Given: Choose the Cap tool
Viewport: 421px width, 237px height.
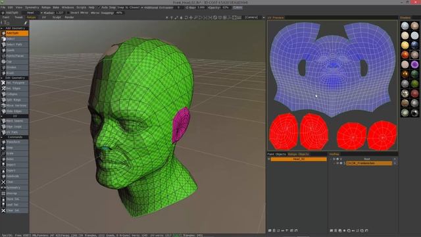Looking at the screenshot, I should tap(14, 61).
